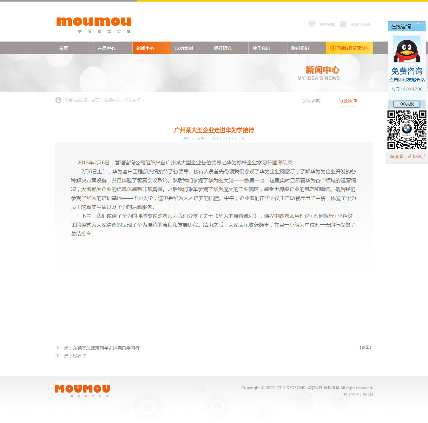This screenshot has height=423, width=428.
Task: Open previous article 东莞某总裁班同学走进腾讯学习行
Action: (106, 348)
